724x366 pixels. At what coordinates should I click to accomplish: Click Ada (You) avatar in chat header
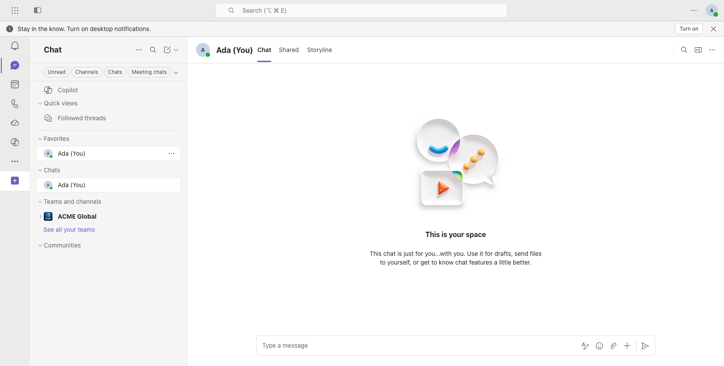[x=203, y=50]
